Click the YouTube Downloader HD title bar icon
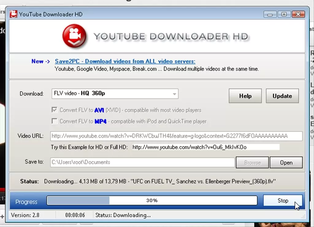The image size is (314, 227). click(x=13, y=14)
